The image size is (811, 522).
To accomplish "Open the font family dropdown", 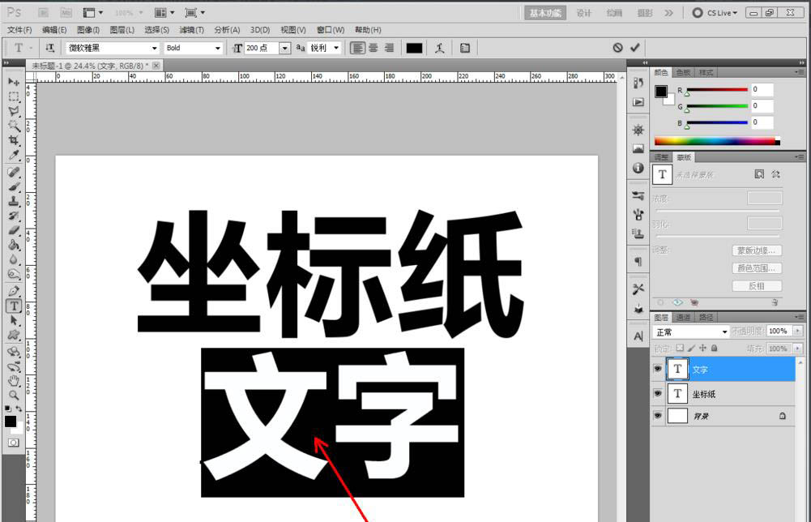I will (154, 48).
